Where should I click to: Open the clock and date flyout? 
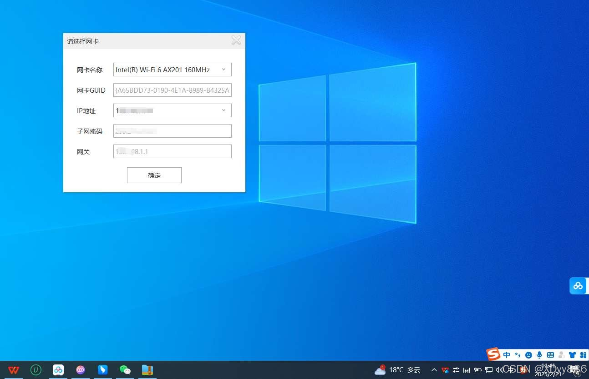(x=548, y=370)
